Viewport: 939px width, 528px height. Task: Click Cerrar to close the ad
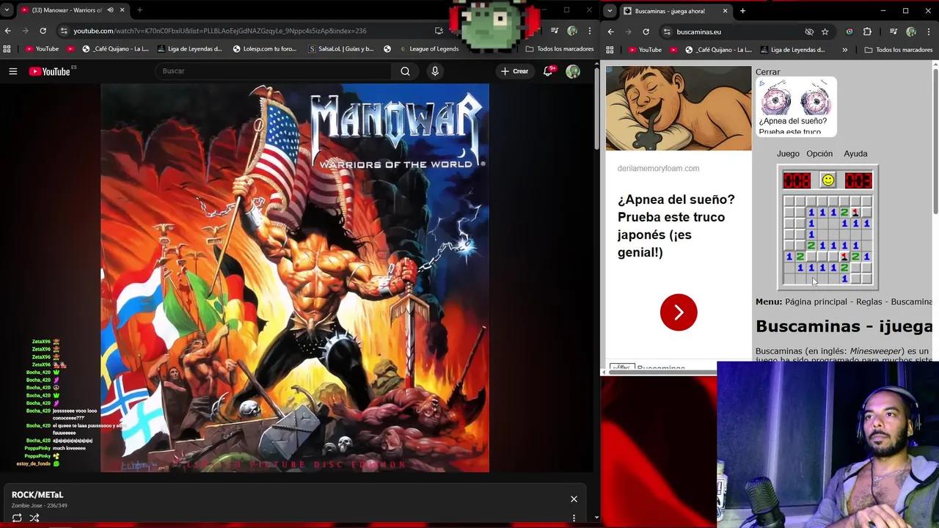769,71
